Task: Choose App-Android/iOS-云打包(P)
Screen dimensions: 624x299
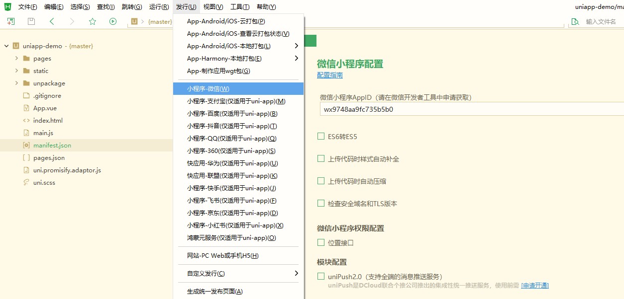Action: click(x=238, y=21)
